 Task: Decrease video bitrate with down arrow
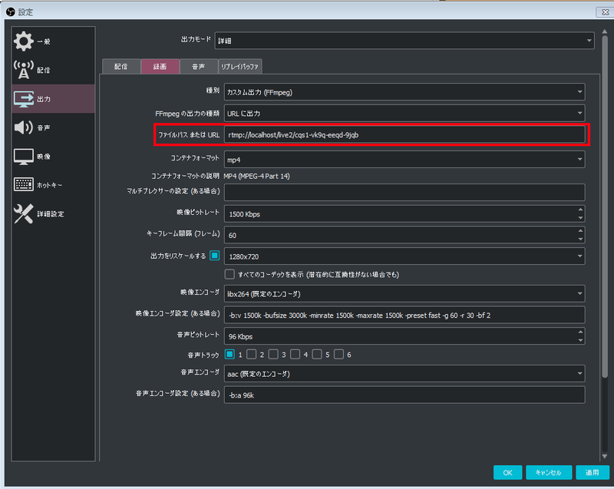[x=580, y=219]
